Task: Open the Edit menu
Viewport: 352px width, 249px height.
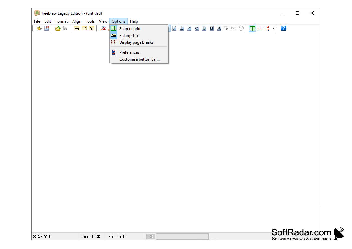Action: [x=48, y=21]
